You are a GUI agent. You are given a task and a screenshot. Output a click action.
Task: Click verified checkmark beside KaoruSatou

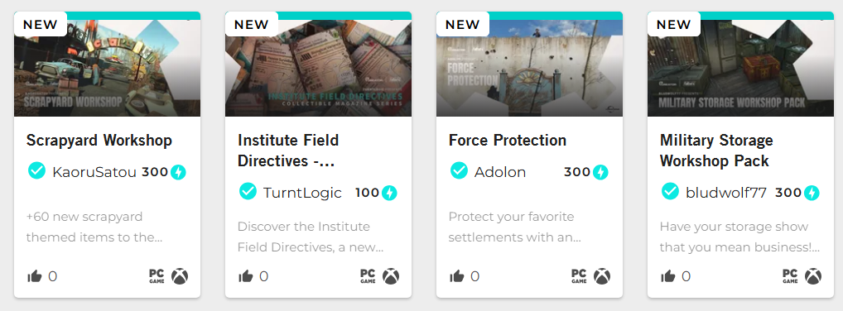[x=36, y=171]
